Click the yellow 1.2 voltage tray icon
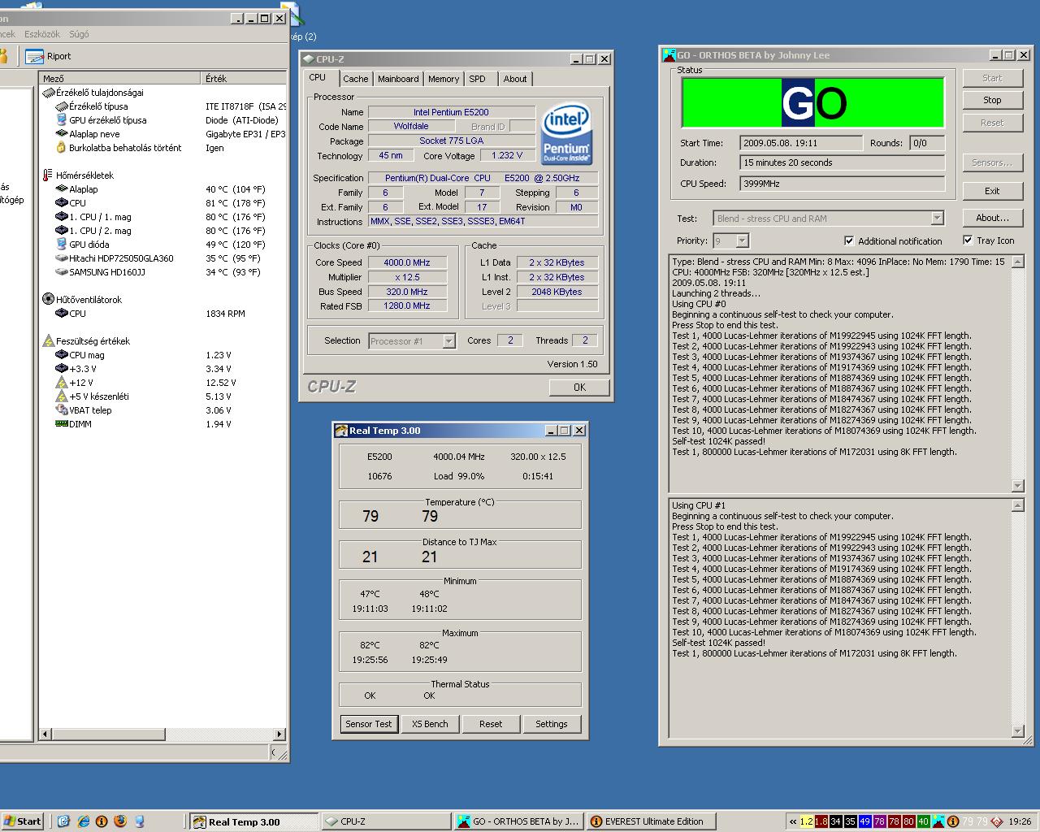Screen dimensions: 1040x832 point(806,821)
